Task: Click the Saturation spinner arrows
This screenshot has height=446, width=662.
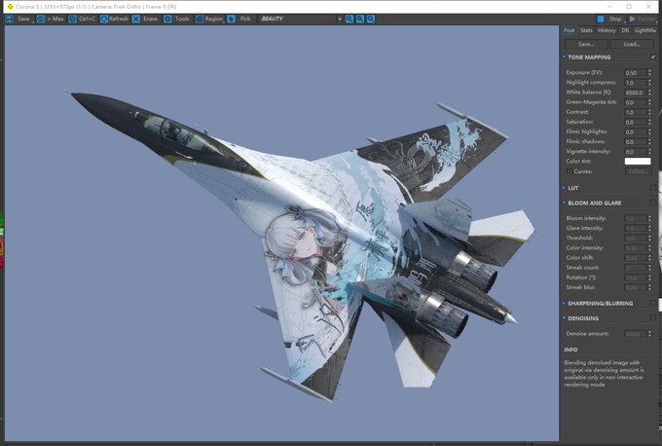Action: pyautogui.click(x=649, y=122)
